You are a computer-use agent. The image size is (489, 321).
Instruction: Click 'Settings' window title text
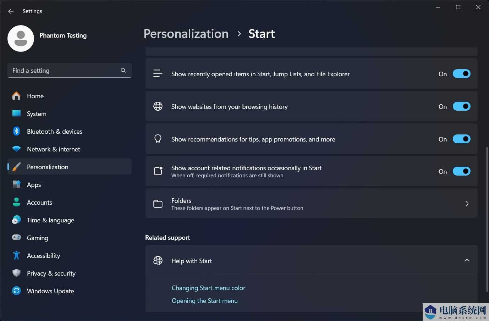(x=32, y=11)
